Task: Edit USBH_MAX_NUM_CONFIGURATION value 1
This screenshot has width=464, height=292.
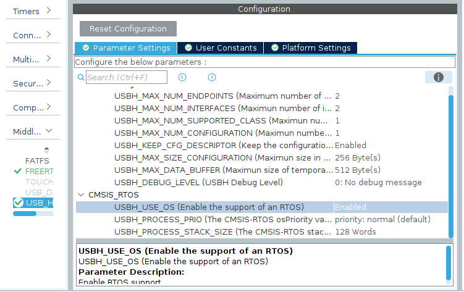Action: click(337, 133)
